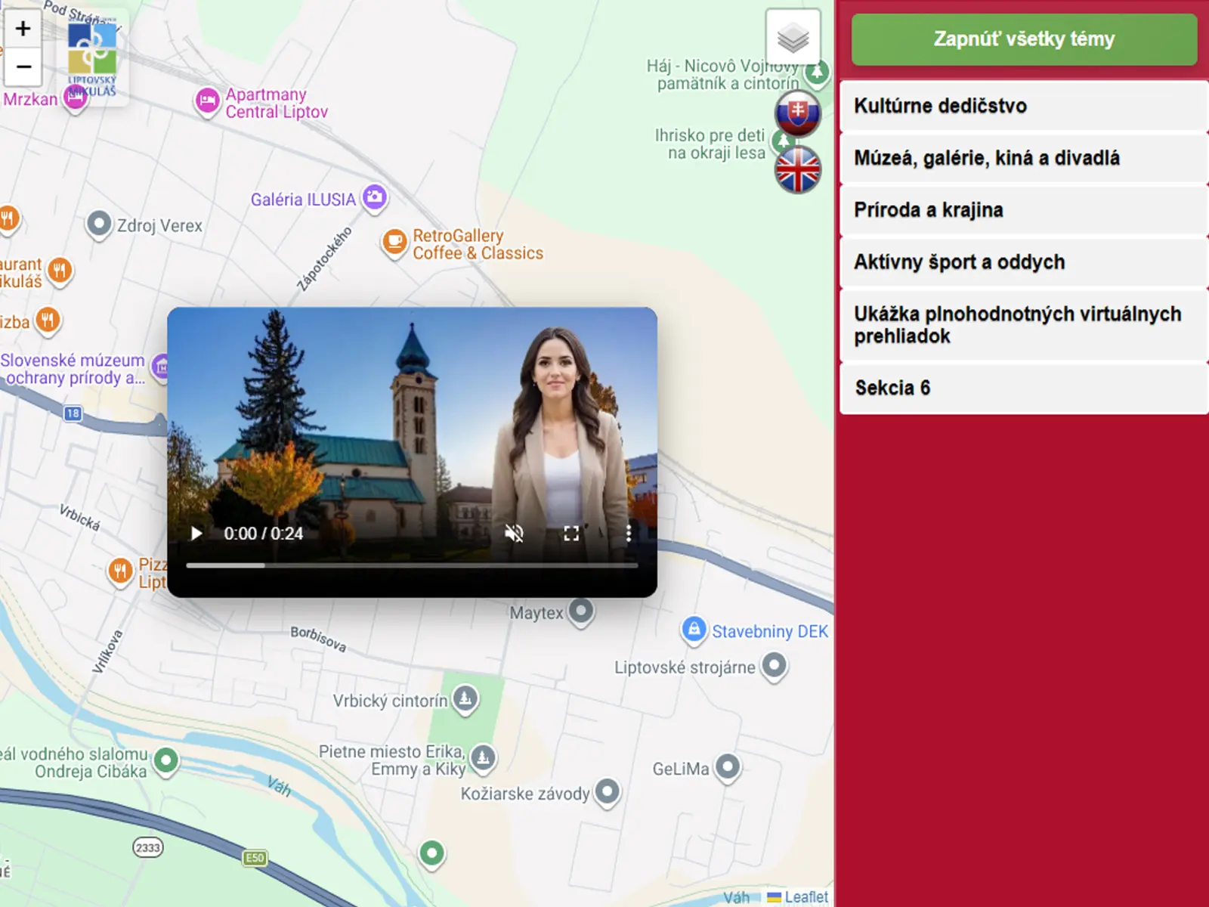Image resolution: width=1209 pixels, height=907 pixels.
Task: Open Ukážka plnohodnotných virtuálnych prehliadok
Action: [x=1024, y=325]
